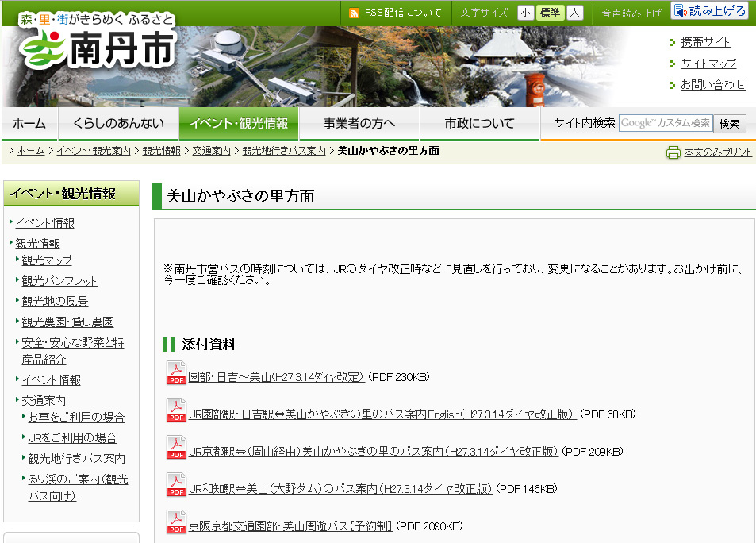The height and width of the screenshot is (543, 756).
Task: Click the 本文のみプリント link
Action: (717, 152)
